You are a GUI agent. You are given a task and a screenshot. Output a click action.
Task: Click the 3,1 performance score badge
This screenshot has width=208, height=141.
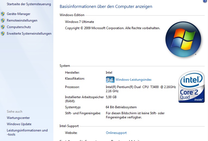point(110,80)
